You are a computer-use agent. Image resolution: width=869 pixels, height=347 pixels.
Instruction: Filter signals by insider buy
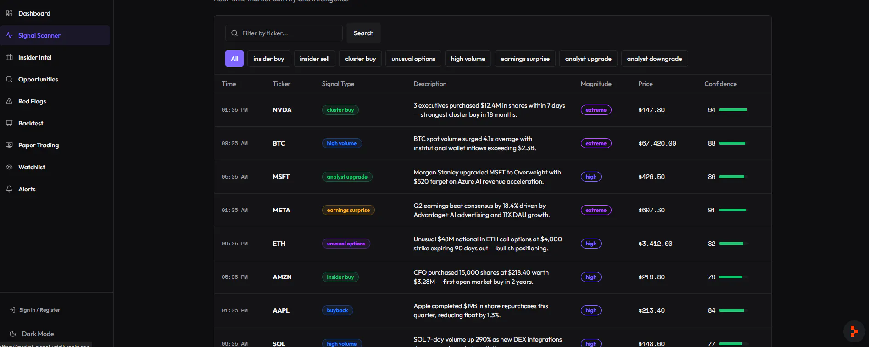(269, 59)
